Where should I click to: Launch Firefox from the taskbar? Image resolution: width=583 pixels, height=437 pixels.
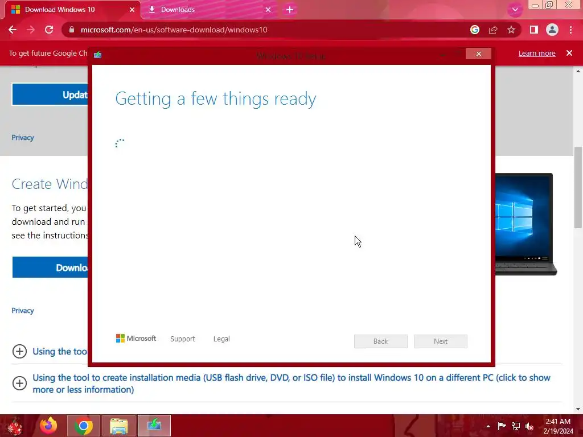click(48, 426)
